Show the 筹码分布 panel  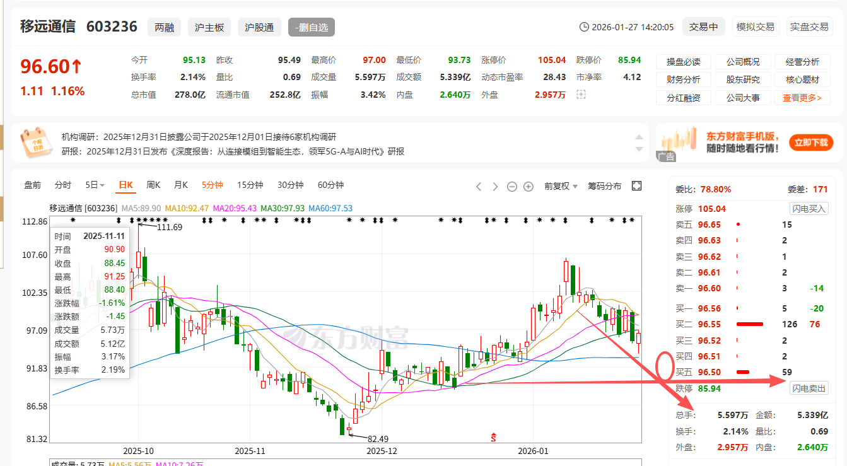604,186
